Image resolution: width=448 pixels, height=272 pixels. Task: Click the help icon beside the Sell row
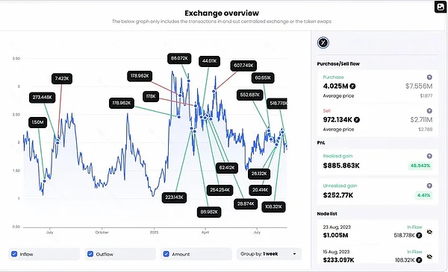429,111
